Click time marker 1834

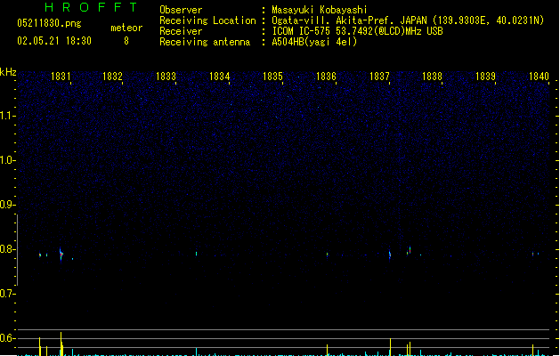pos(219,77)
